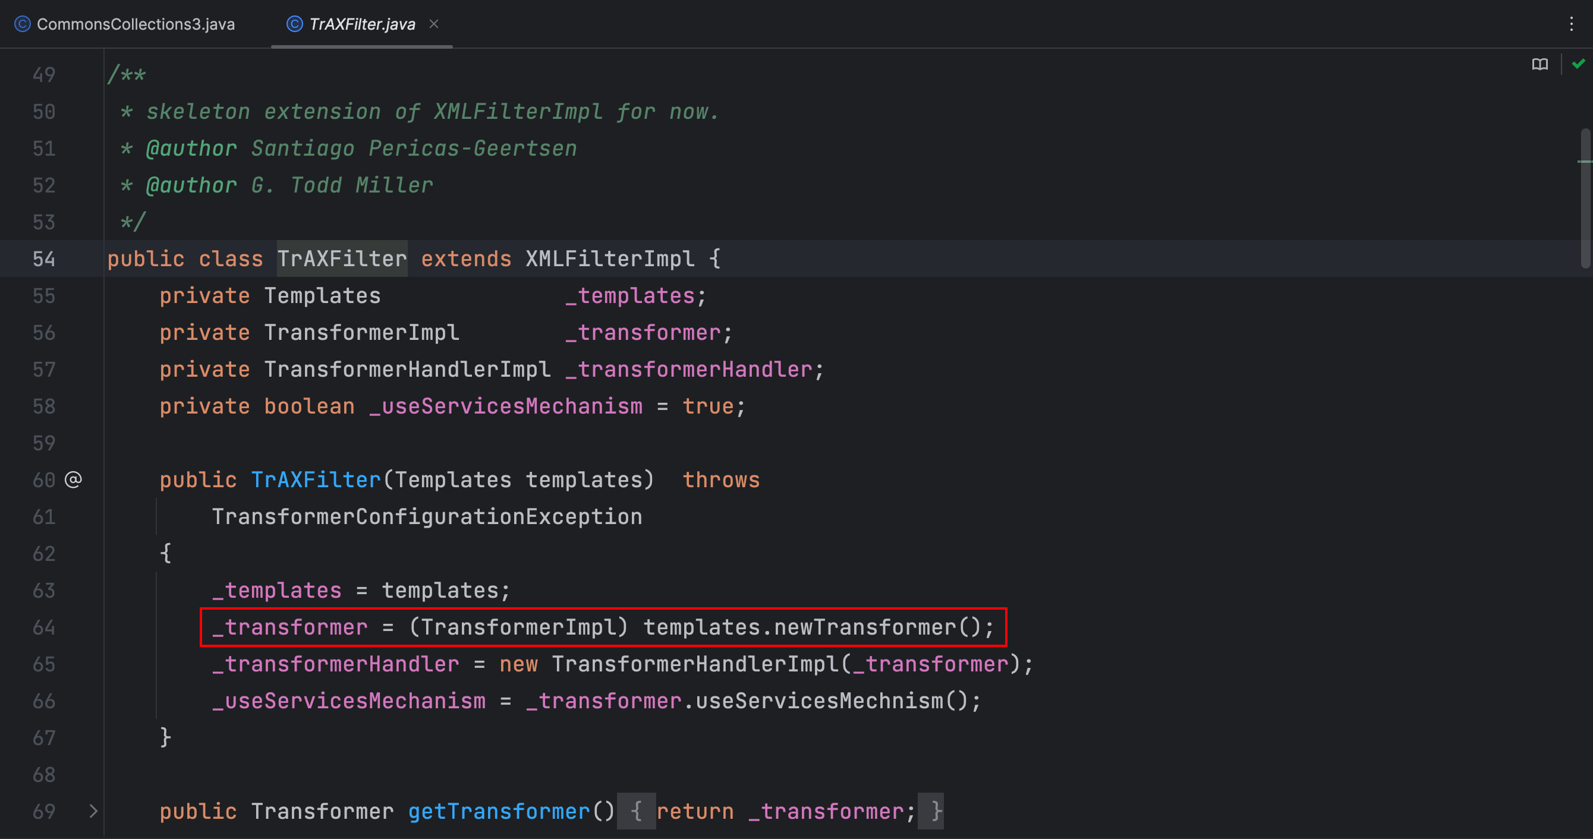Viewport: 1593px width, 839px height.
Task: Click '(TransformerImpl)' cast on line 64
Action: (518, 627)
